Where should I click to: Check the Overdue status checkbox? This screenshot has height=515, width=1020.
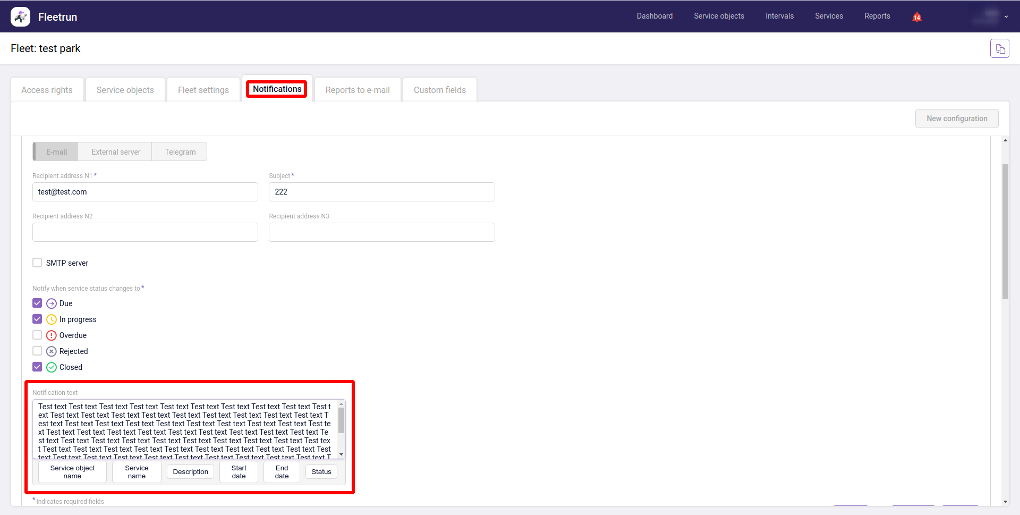coord(37,335)
